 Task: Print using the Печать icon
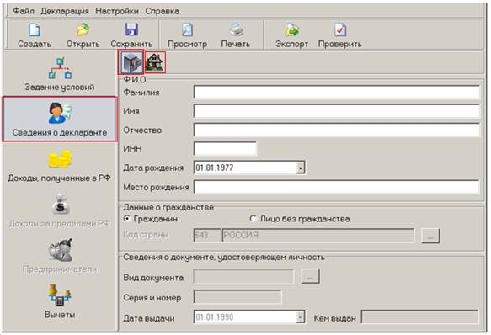tap(236, 30)
